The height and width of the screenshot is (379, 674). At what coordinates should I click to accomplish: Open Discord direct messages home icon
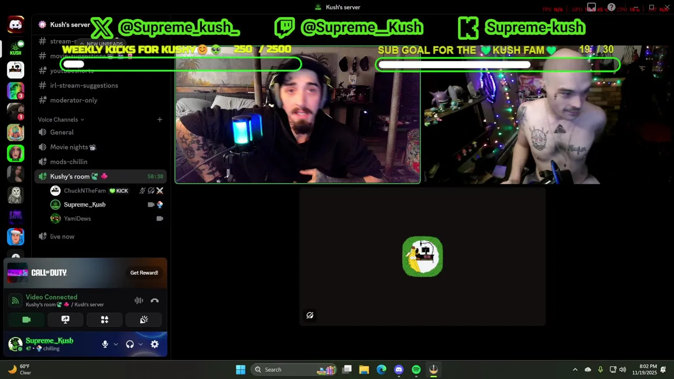(x=15, y=24)
